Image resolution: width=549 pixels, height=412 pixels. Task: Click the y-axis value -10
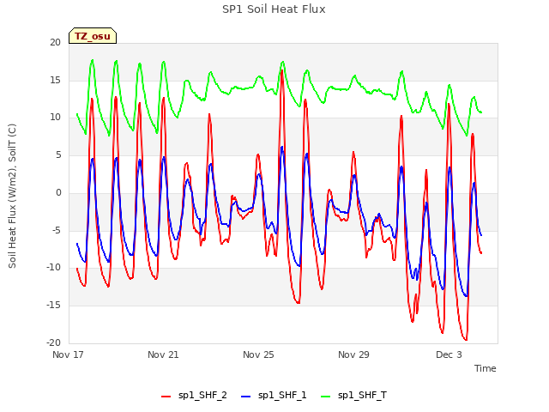click(x=53, y=268)
